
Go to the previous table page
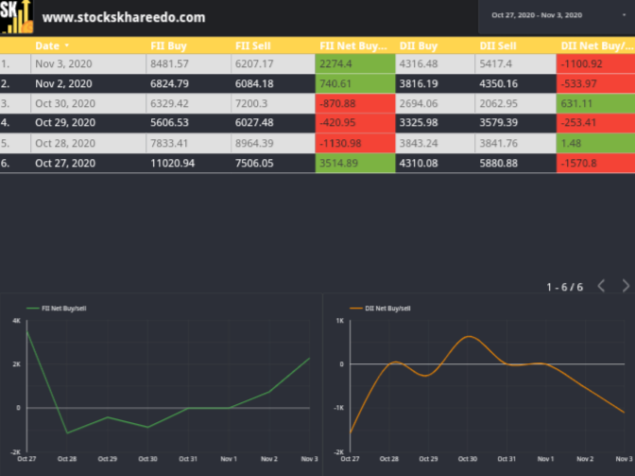click(x=601, y=286)
